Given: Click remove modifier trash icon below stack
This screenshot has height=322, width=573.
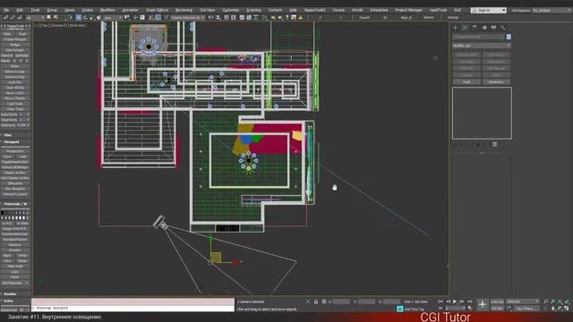Looking at the screenshot, I should (x=494, y=145).
